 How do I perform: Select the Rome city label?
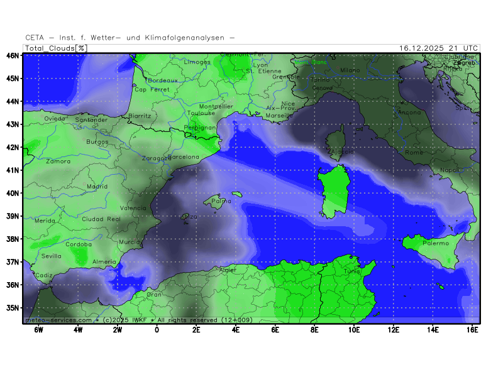coord(414,153)
